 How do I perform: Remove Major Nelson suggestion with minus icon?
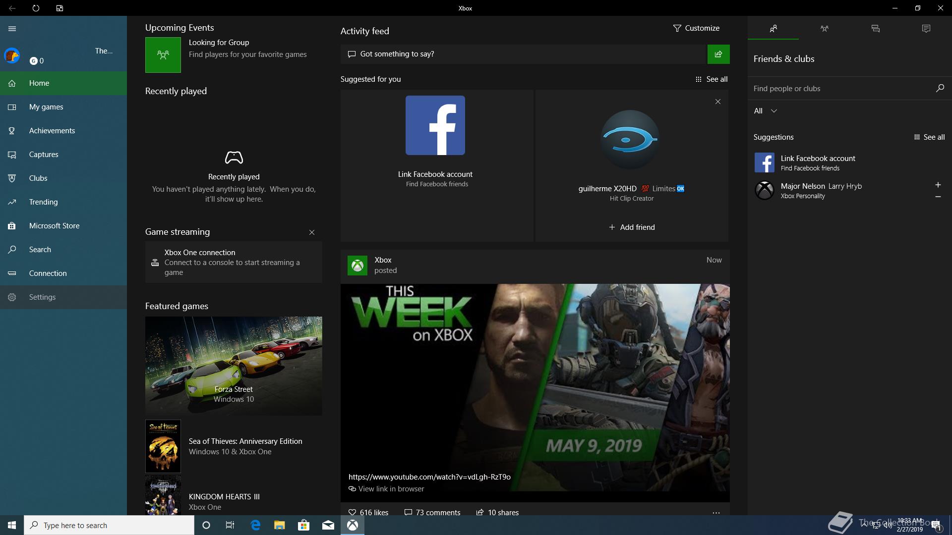click(938, 197)
